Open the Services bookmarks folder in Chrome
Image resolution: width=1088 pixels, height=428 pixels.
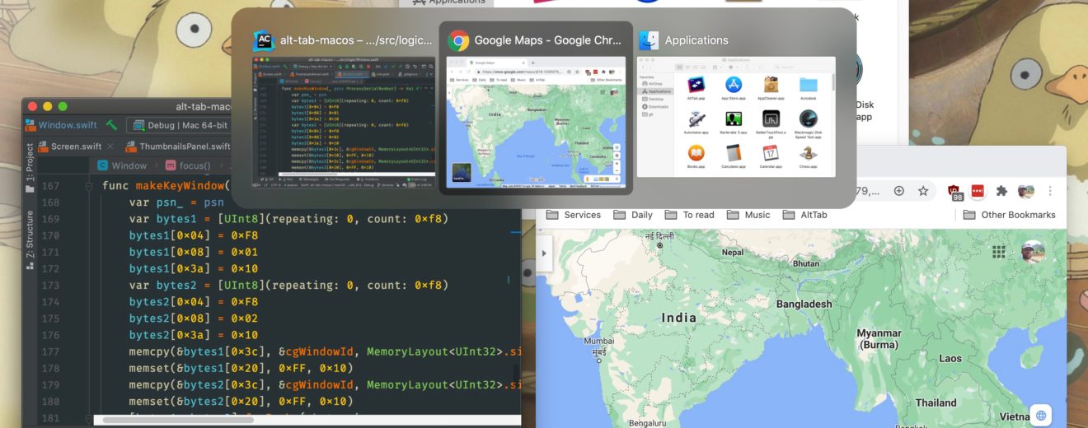pyautogui.click(x=574, y=215)
